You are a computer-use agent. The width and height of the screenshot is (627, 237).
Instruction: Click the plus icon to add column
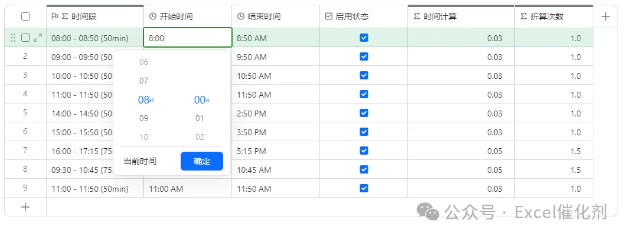tap(606, 16)
